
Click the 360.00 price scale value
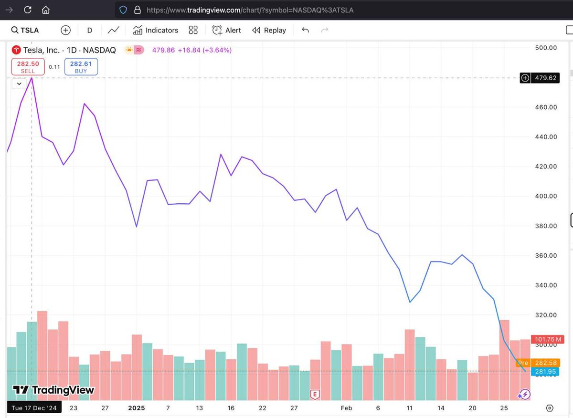pos(546,255)
